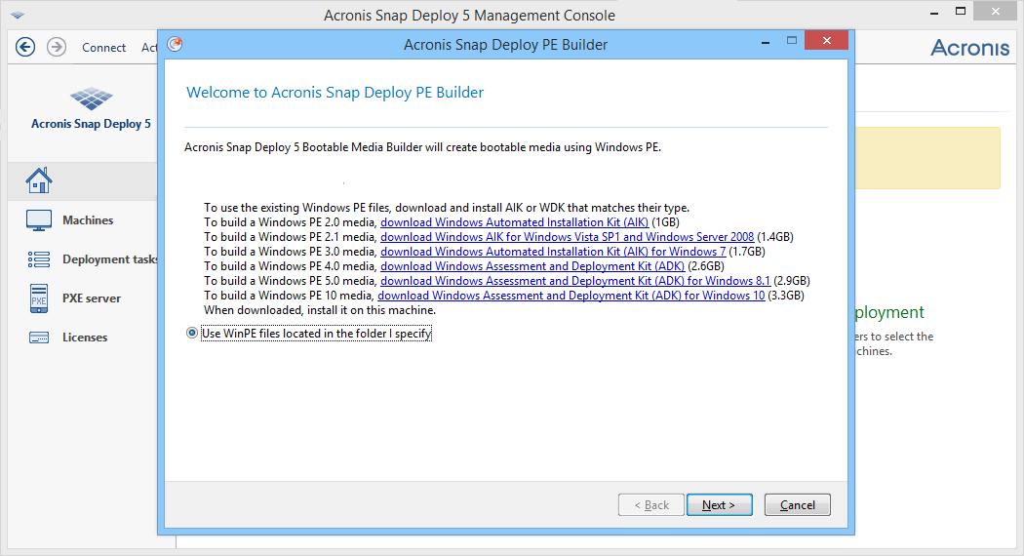The height and width of the screenshot is (556, 1024).
Task: Minimize the PE Builder dialog
Action: [766, 42]
